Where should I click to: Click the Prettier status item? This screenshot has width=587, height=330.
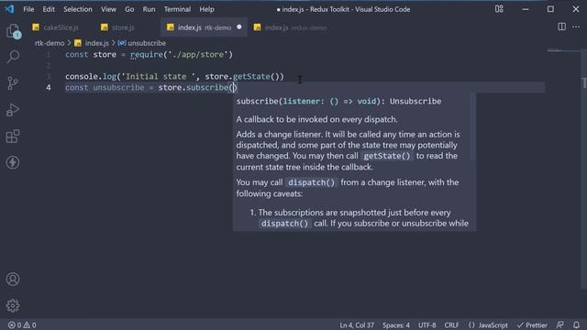[532, 325]
